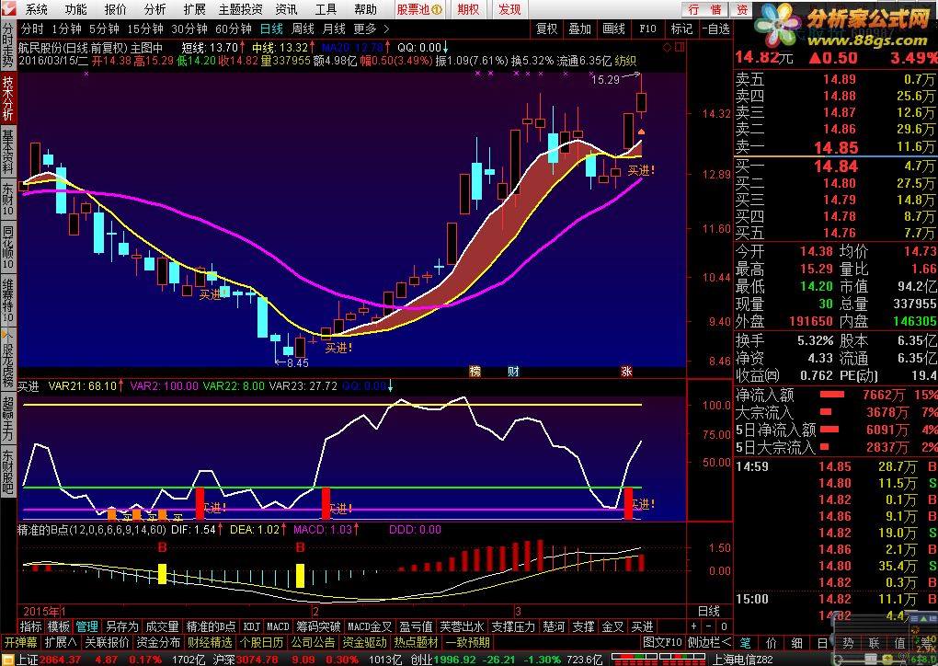
Task: Click the minus zoom button for indicators
Action: click(x=709, y=626)
